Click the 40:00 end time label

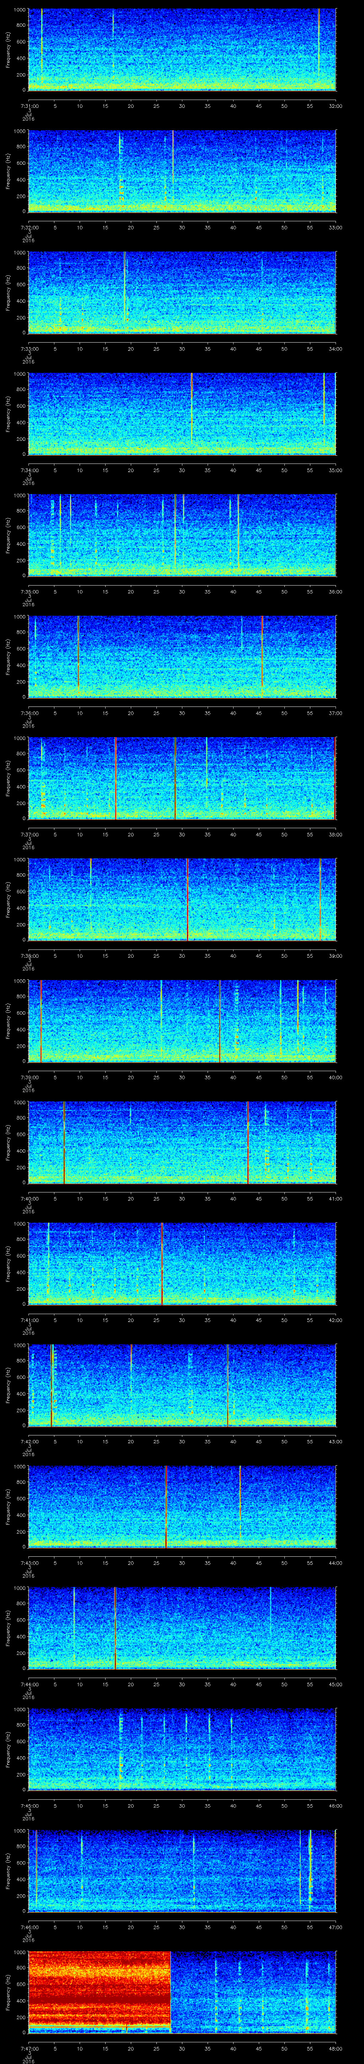pos(335,1077)
